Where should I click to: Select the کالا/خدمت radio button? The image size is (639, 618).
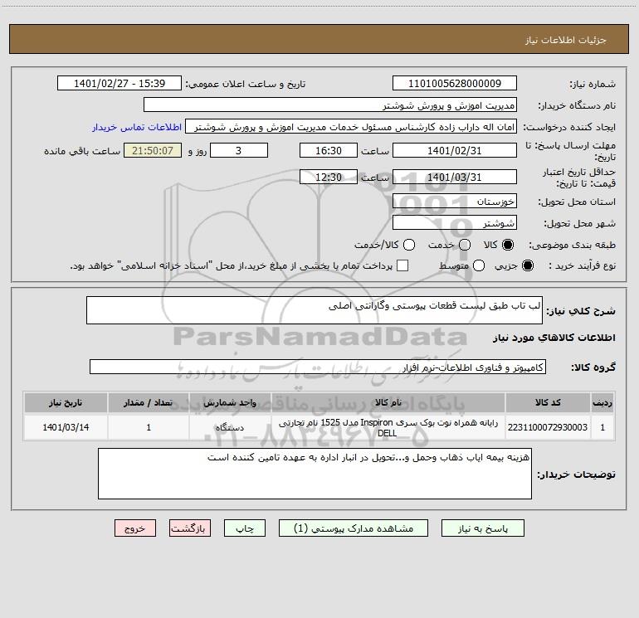point(409,245)
